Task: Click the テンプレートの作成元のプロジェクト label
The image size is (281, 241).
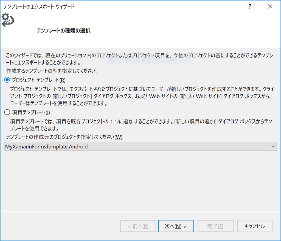Action: point(64,137)
